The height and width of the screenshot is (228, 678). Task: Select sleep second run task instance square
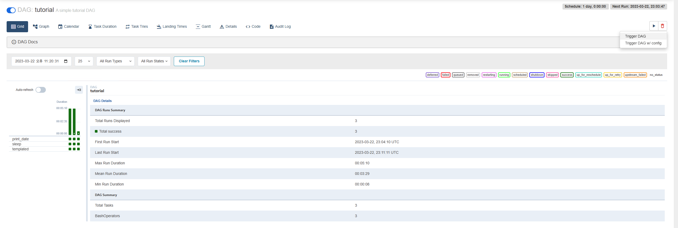(x=74, y=144)
